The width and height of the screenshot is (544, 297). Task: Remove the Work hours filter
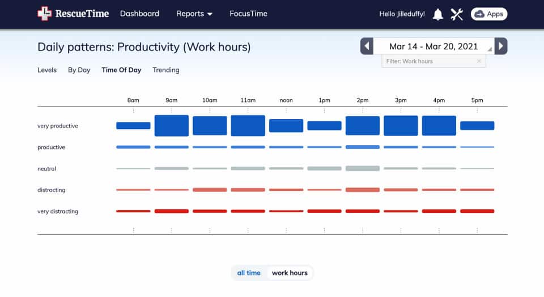479,61
